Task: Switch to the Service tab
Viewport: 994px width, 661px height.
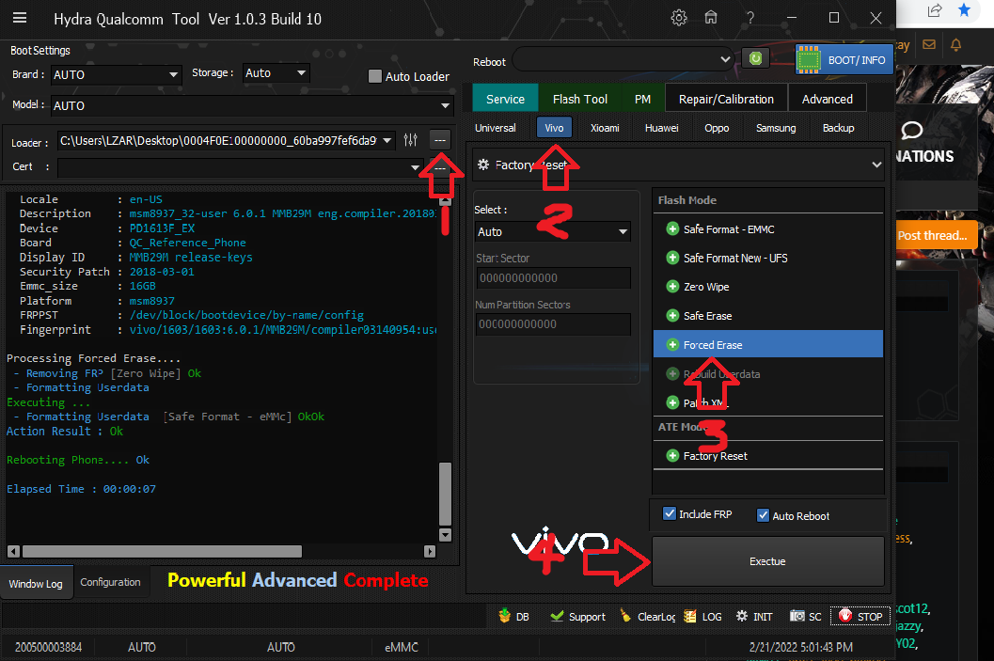Action: point(505,99)
